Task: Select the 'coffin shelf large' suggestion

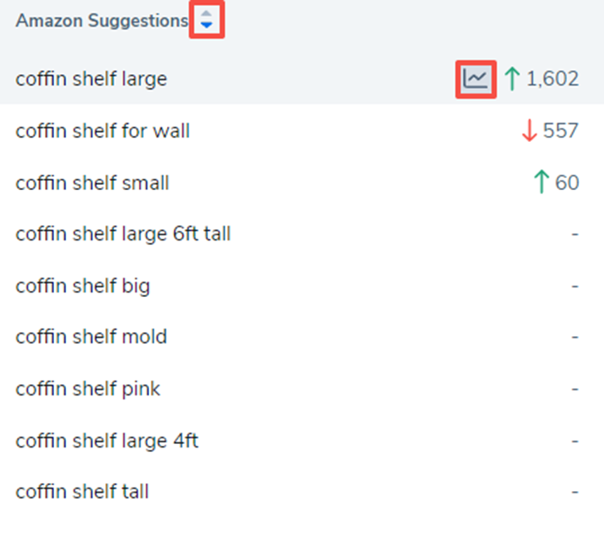Action: (91, 80)
